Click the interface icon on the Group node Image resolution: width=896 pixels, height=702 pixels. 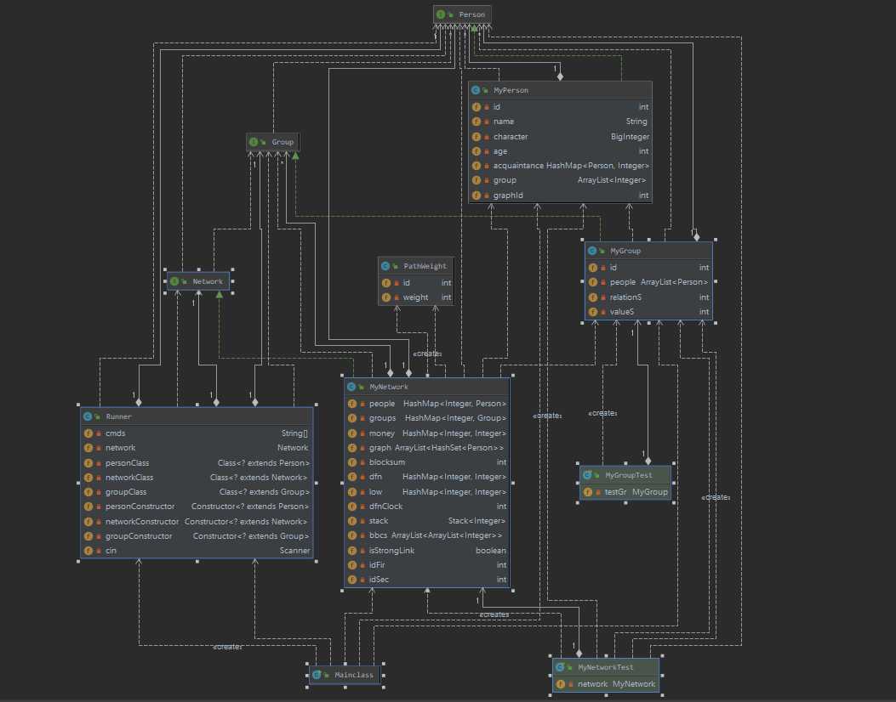coord(254,142)
